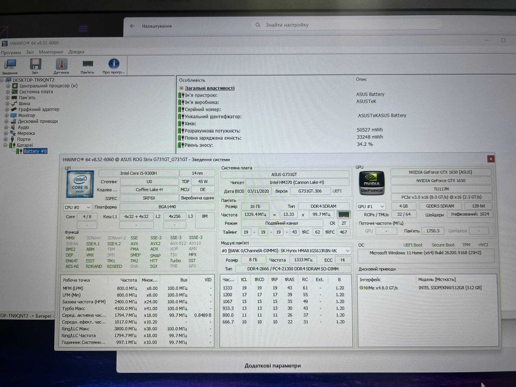
Task: Close the Зведення системи summary window
Action: [491, 159]
